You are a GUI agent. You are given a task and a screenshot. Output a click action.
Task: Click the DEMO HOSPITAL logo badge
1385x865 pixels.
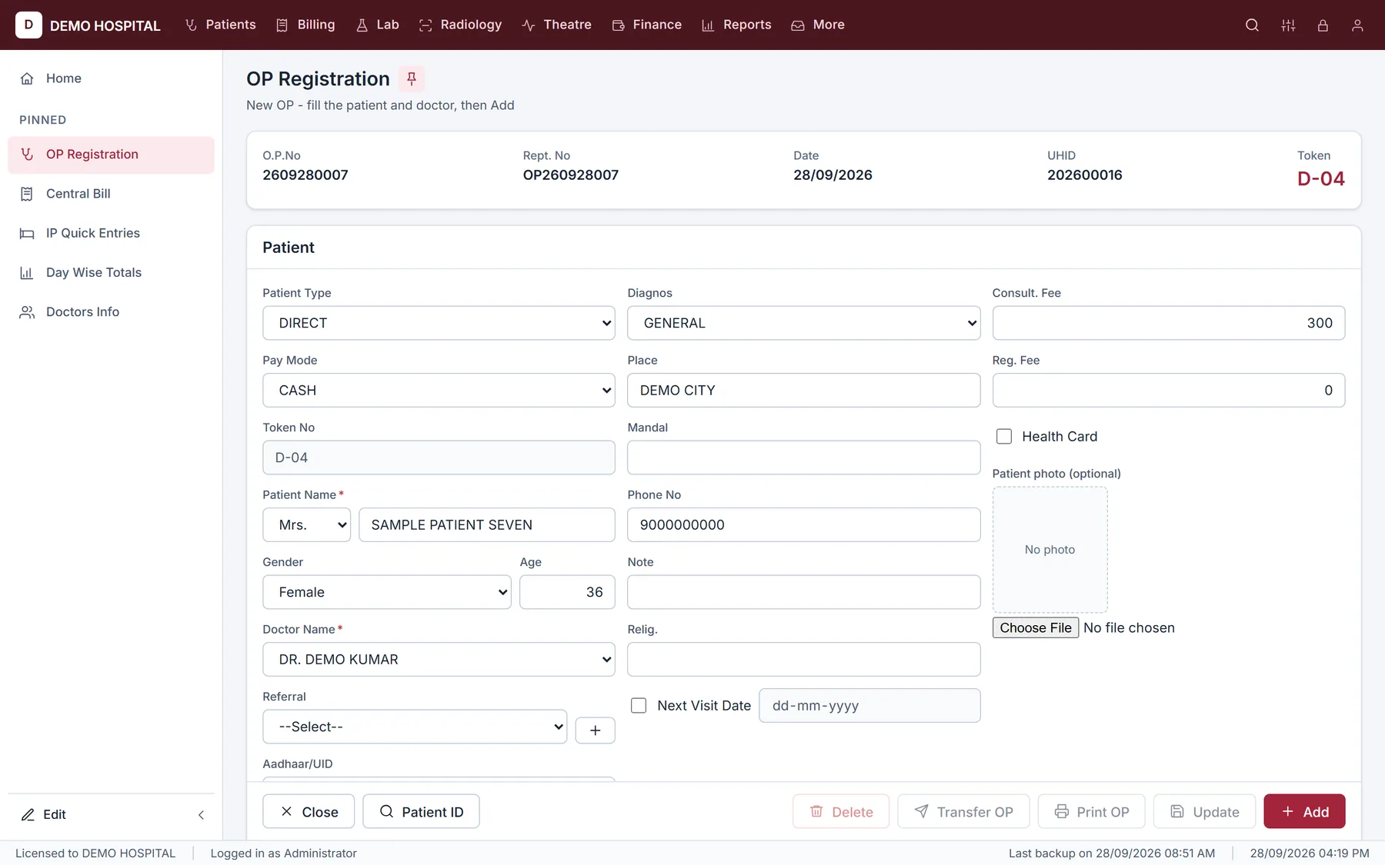[x=28, y=25]
